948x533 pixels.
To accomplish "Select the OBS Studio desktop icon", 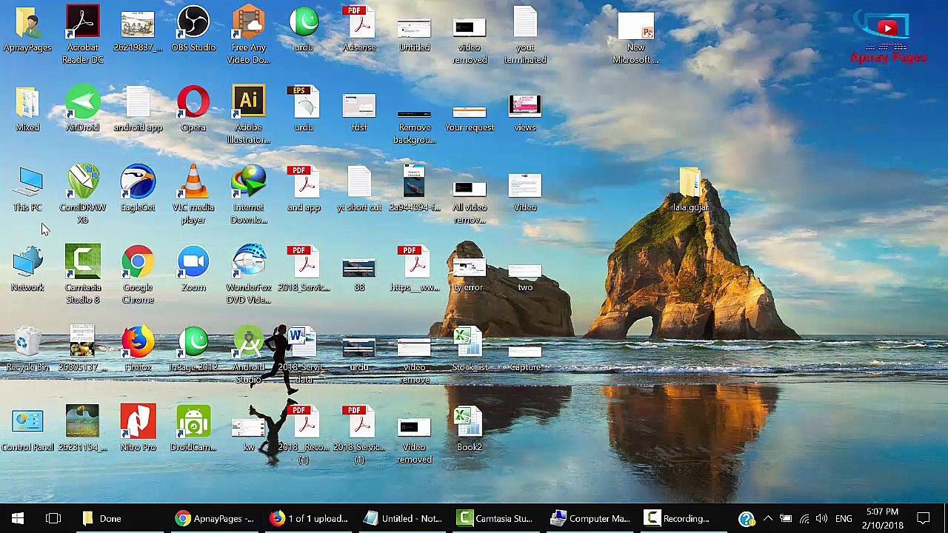I will 193,24.
